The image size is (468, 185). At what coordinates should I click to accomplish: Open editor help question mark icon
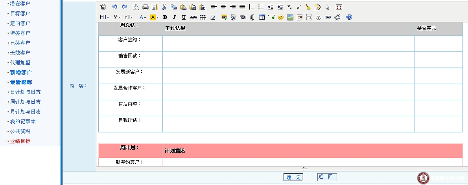point(349,17)
